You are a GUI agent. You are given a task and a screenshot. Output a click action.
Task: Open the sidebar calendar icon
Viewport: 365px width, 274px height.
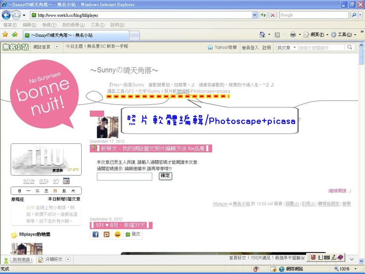(66, 181)
